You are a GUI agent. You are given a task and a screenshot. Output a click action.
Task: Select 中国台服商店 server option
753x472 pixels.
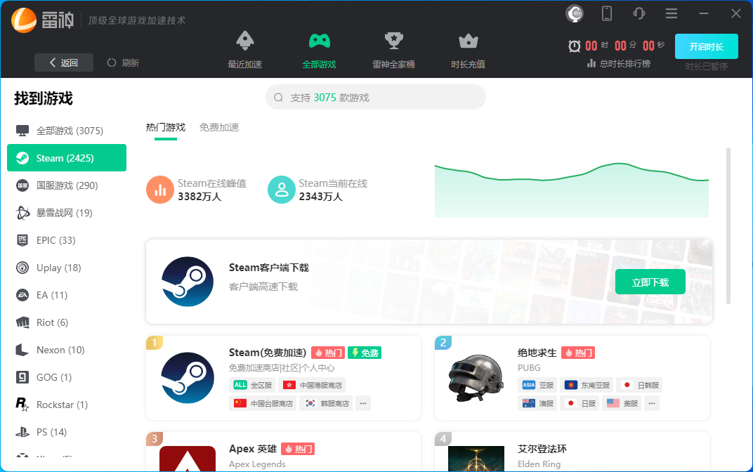click(263, 403)
